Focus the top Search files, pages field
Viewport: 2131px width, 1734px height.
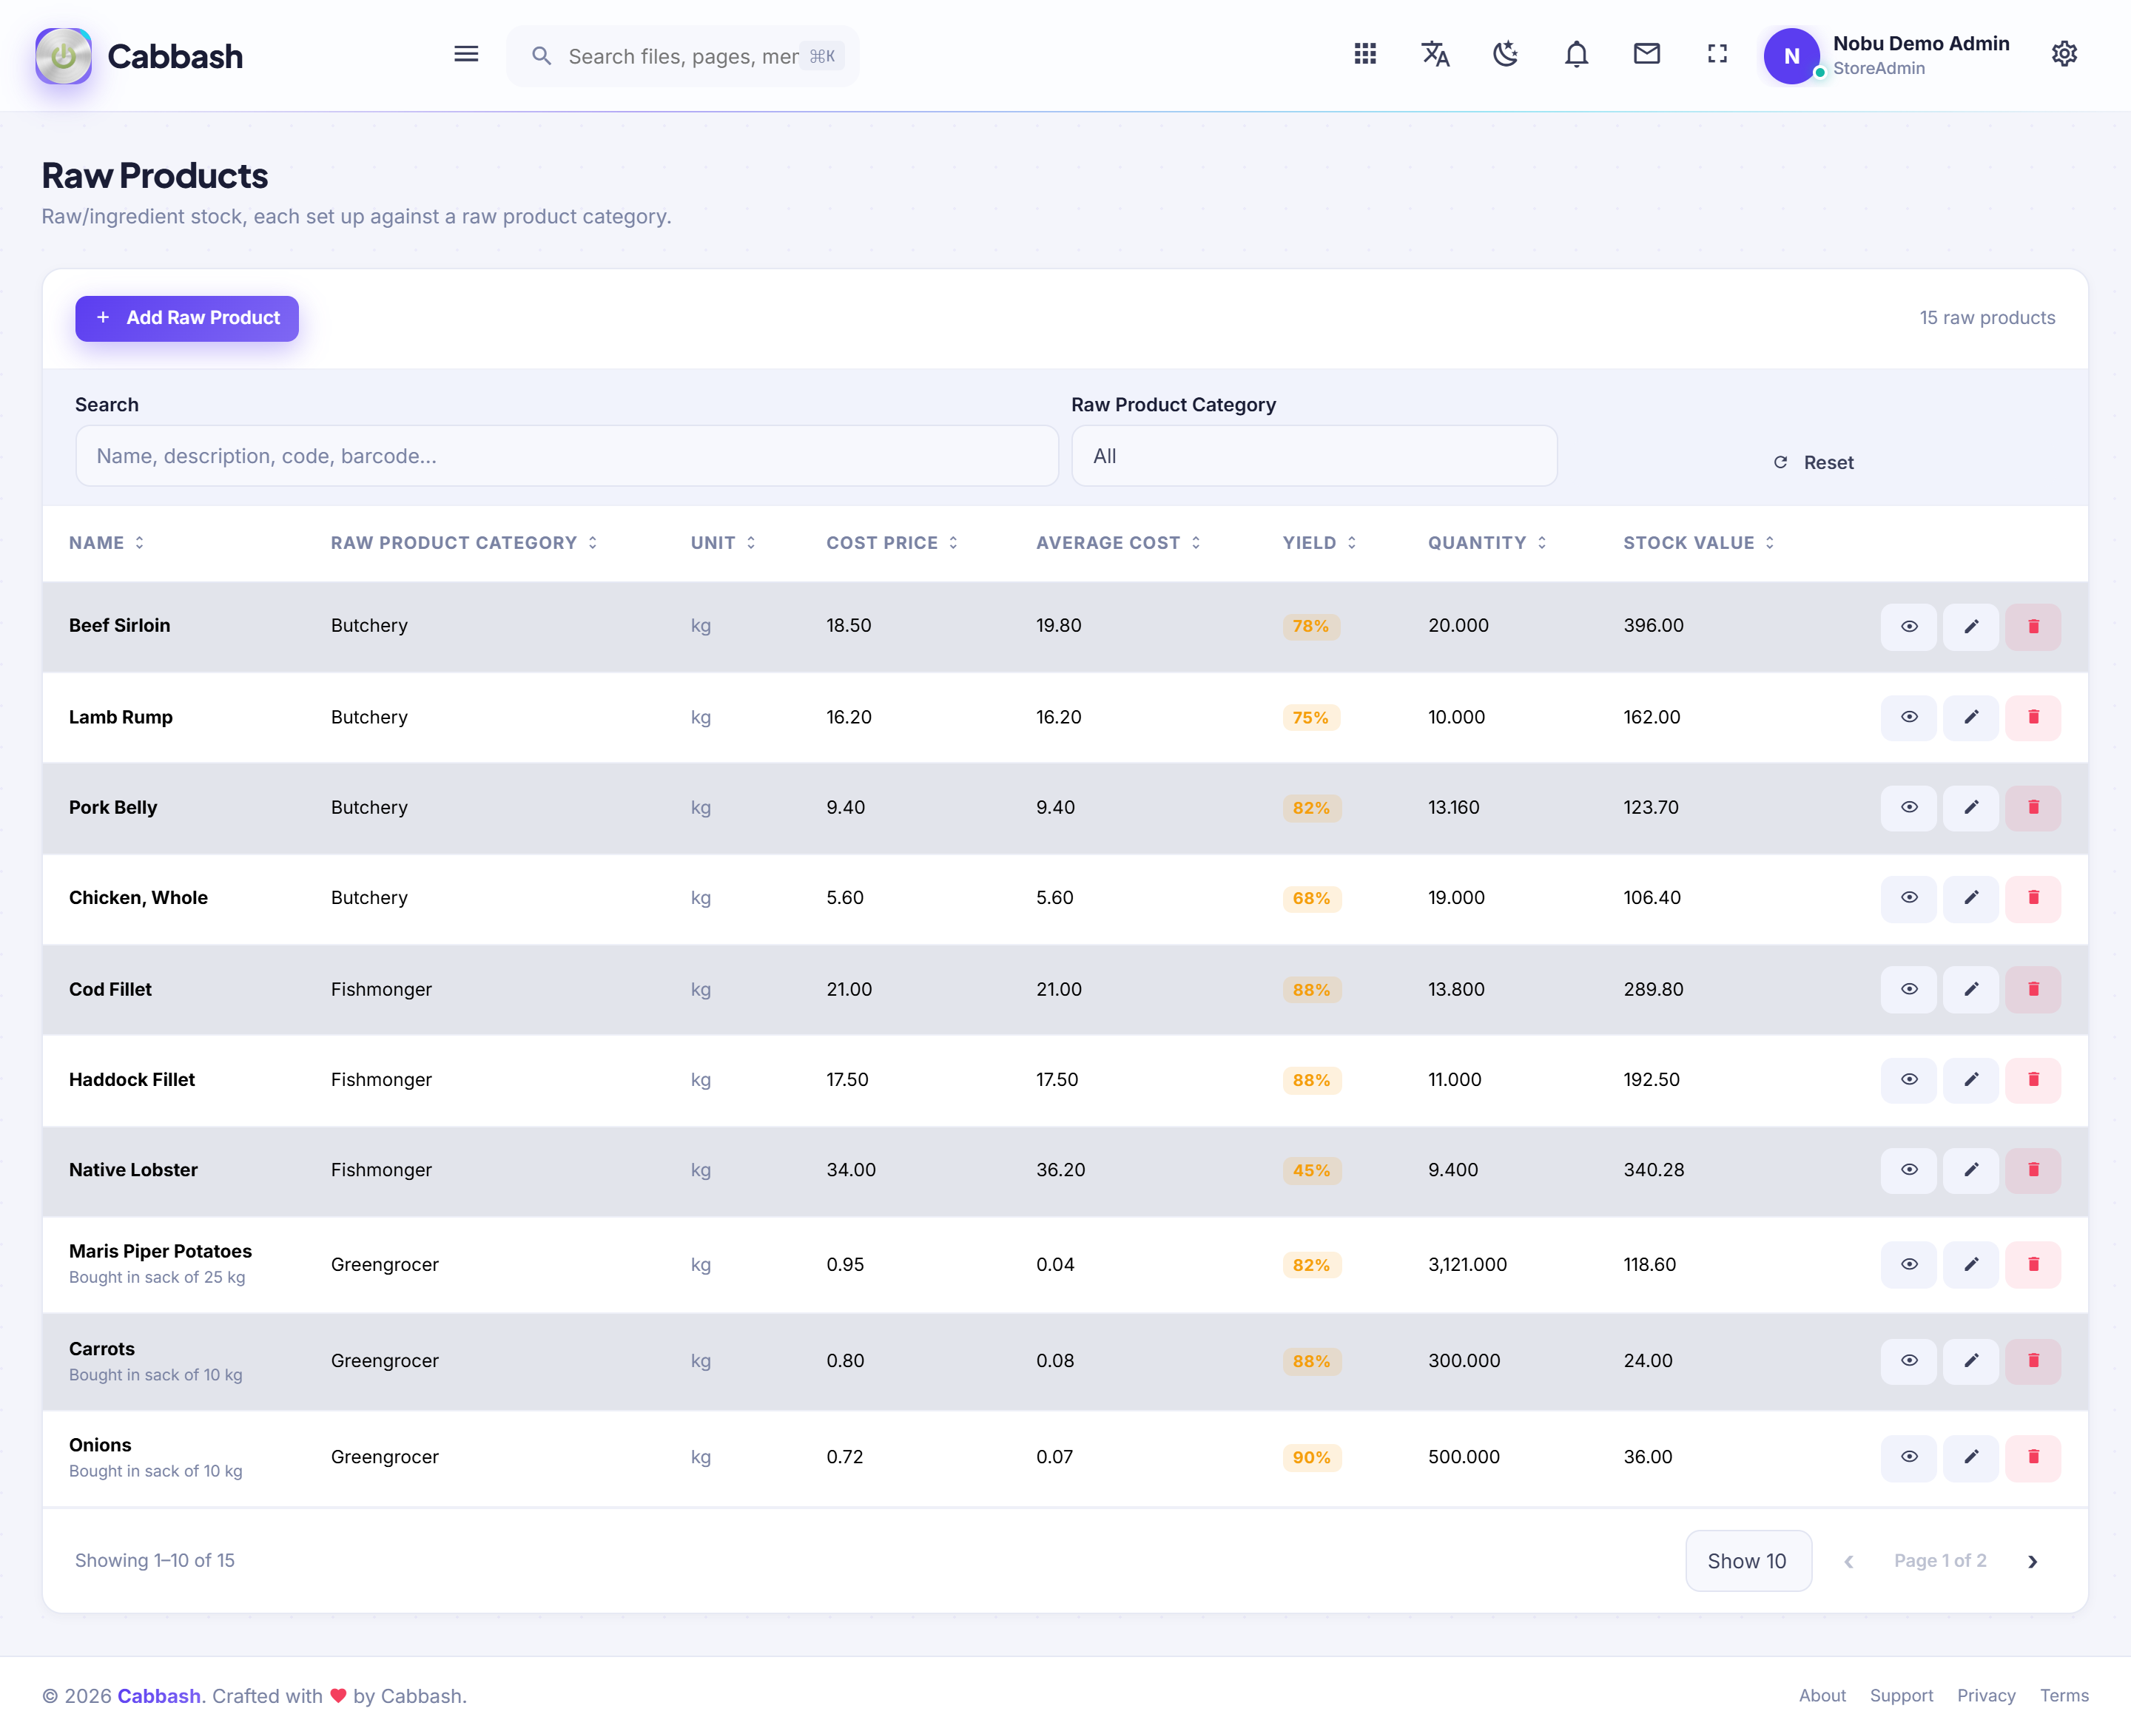(x=684, y=56)
